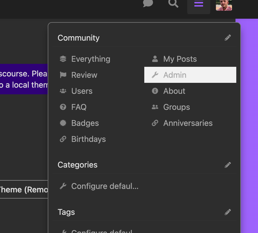Navigate to the Users page
Image resolution: width=258 pixels, height=233 pixels.
tap(82, 91)
